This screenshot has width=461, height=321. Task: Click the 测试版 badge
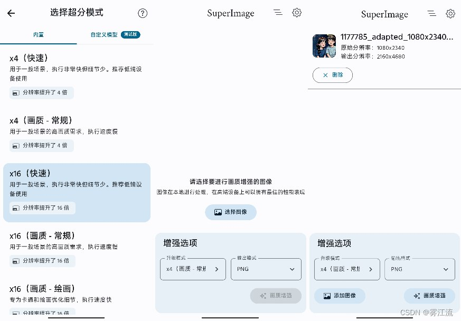tap(130, 34)
